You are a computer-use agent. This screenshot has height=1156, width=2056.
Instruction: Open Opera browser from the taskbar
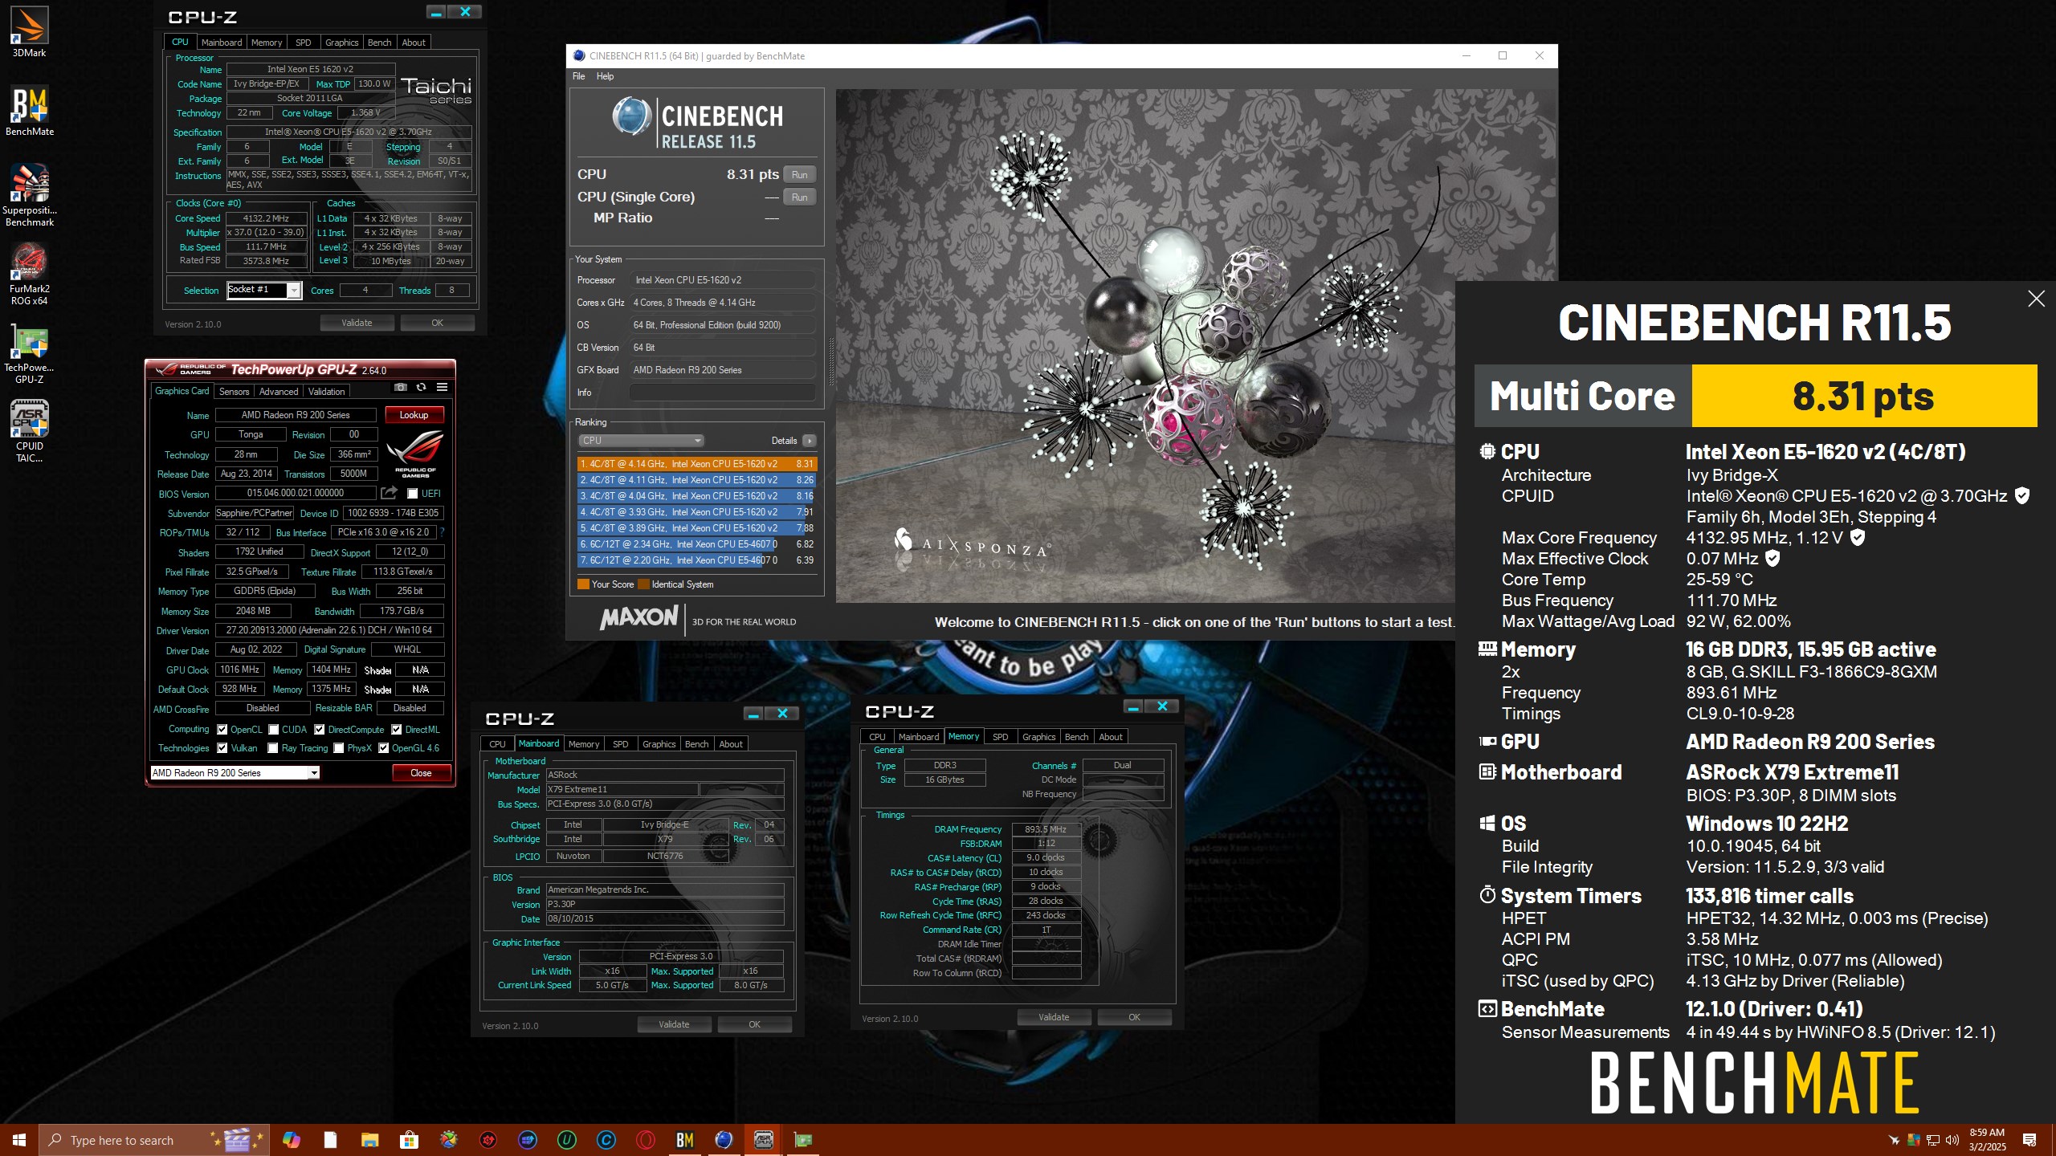click(646, 1140)
